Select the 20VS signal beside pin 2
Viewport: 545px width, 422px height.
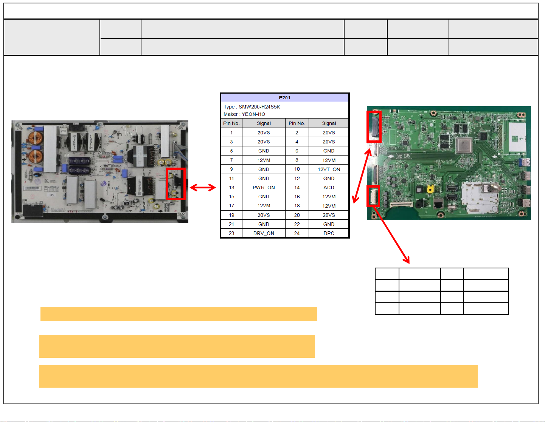329,133
